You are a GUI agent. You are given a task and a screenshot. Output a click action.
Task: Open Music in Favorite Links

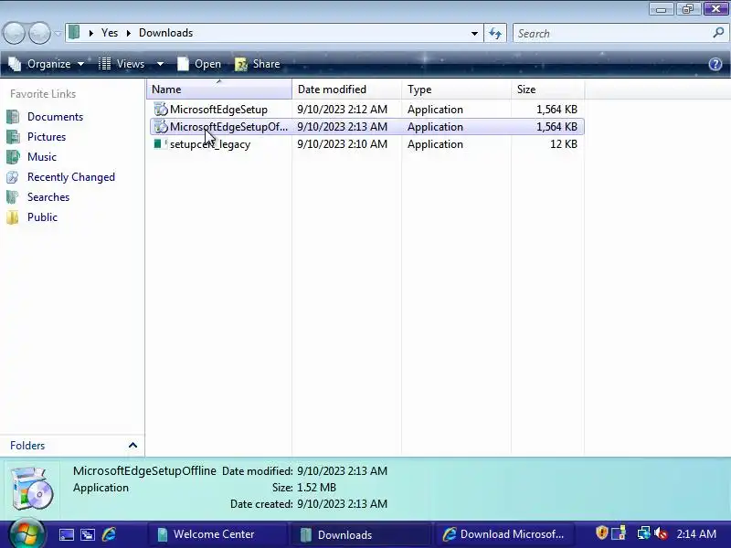click(42, 156)
